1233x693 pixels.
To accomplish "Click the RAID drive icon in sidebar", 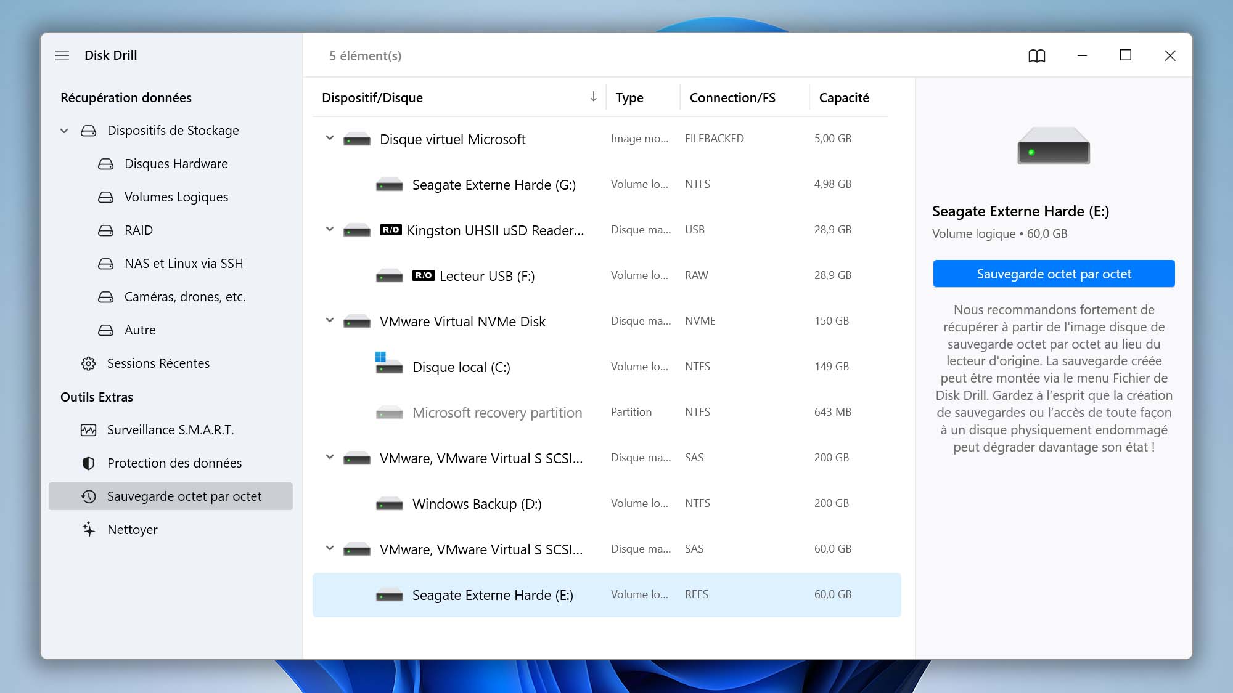I will pyautogui.click(x=106, y=230).
